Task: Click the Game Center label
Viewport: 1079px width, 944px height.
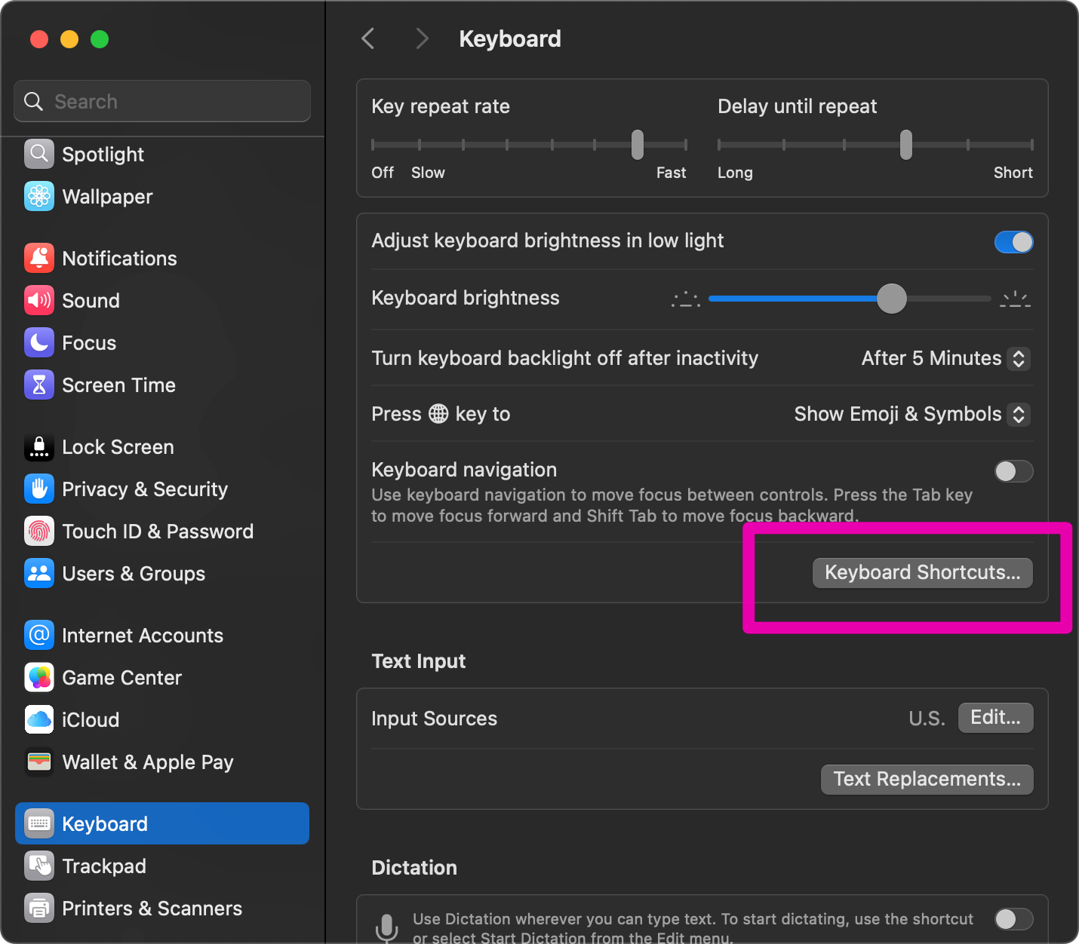Action: [121, 677]
